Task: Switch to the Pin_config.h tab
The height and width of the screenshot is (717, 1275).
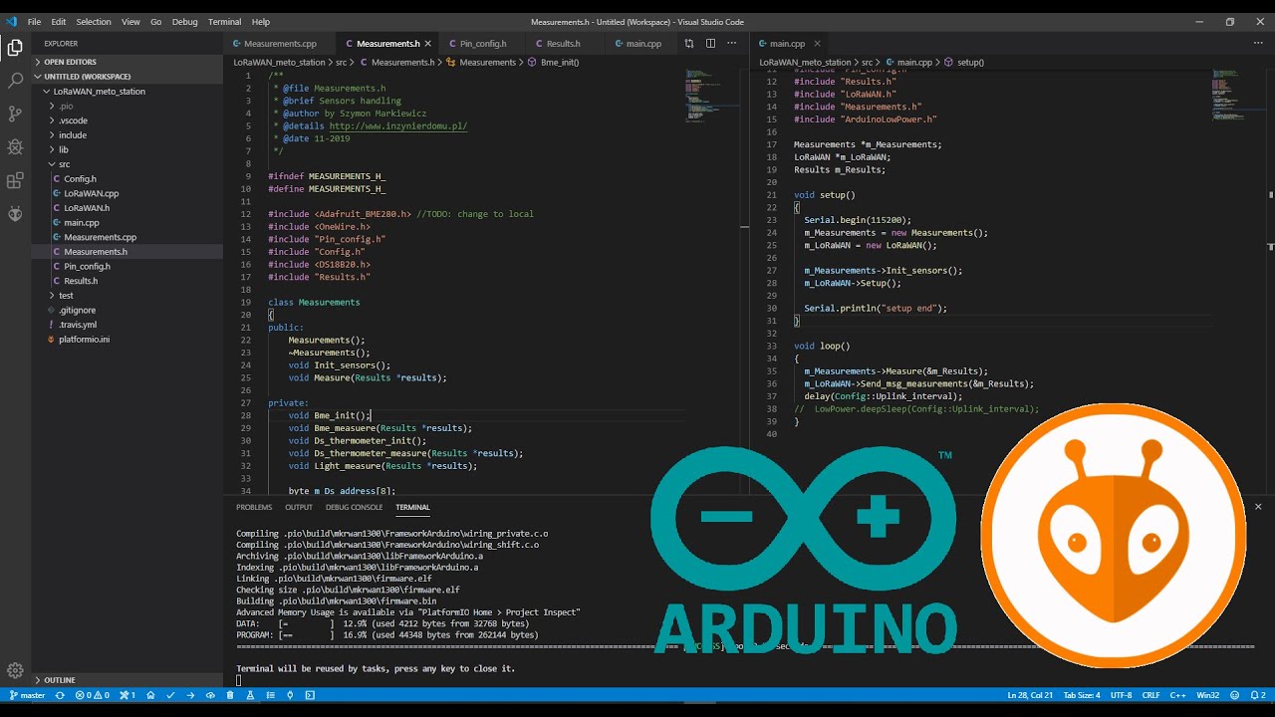Action: click(x=482, y=43)
